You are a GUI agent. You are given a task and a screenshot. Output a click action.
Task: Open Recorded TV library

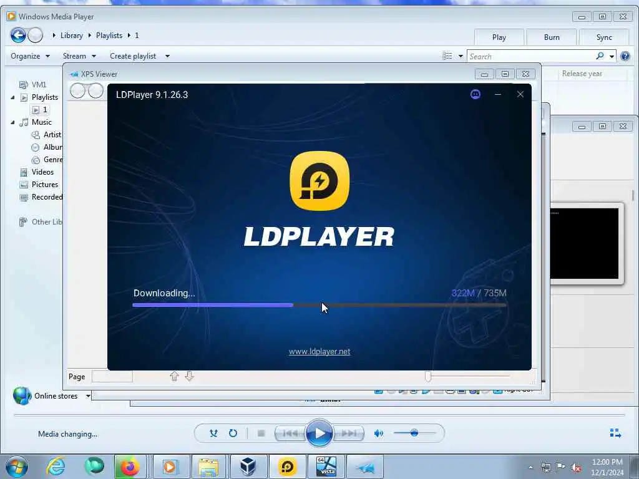[41, 197]
